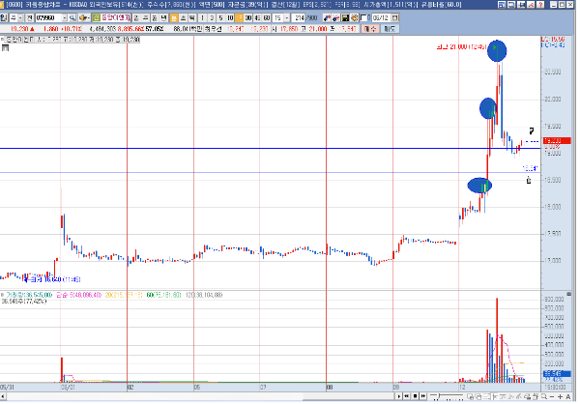This screenshot has width=580, height=404.
Task: Click the speaker sound icon in toolbar
Action: point(82,17)
